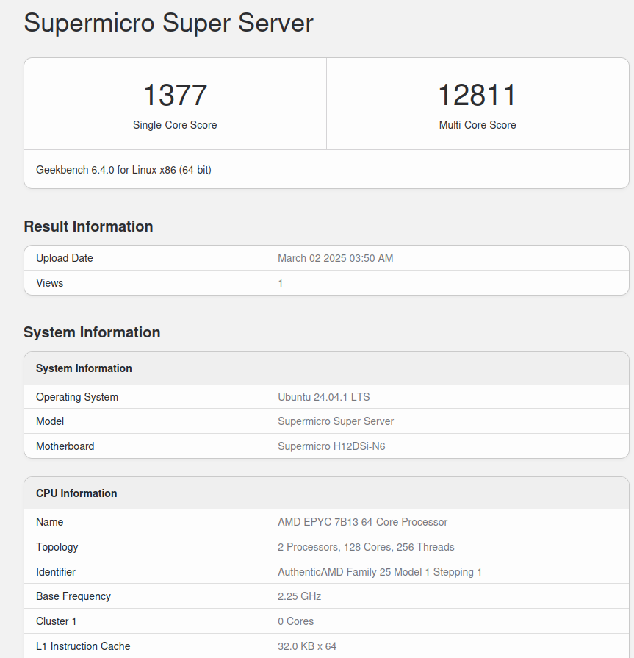Select the AMD EPYC 7B13 processor name
Viewport: 634px width, 658px height.
(x=362, y=522)
